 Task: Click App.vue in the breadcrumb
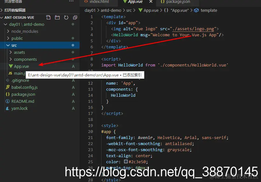(151, 10)
